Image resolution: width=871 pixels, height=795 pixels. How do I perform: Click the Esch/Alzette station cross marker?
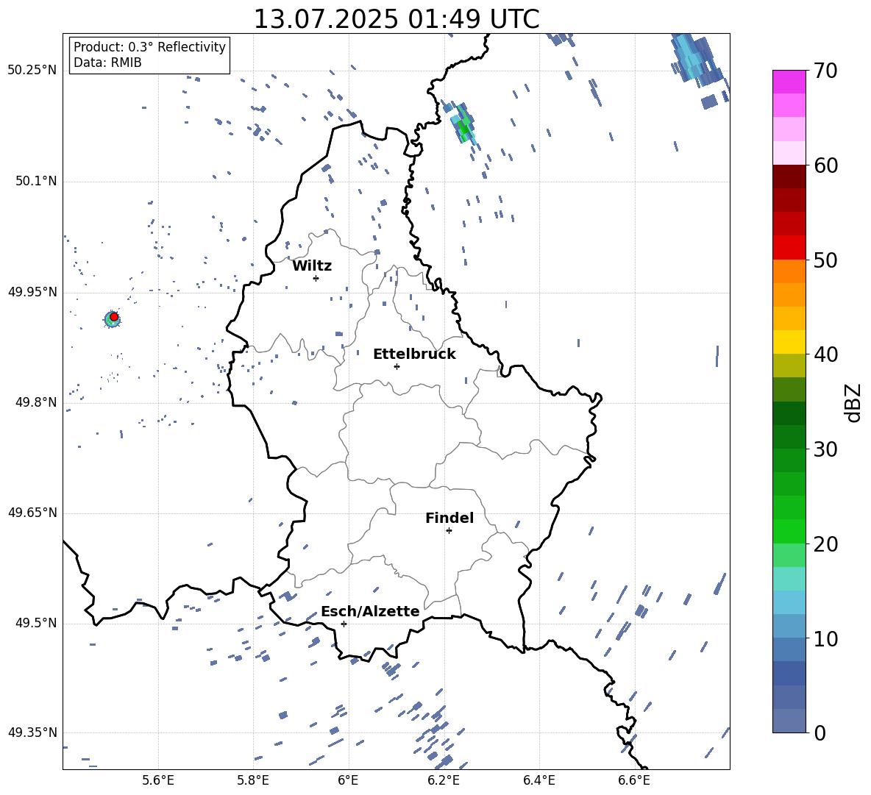(344, 624)
